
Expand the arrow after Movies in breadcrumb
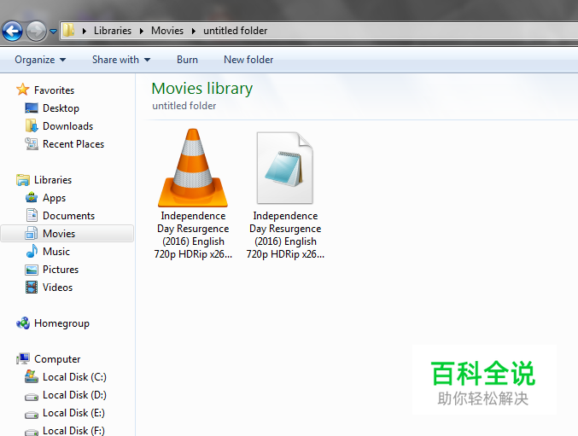[x=194, y=31]
